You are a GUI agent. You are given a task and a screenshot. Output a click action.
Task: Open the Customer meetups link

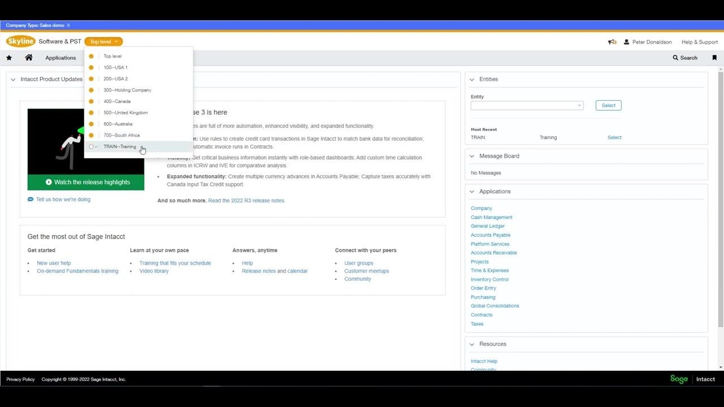367,271
